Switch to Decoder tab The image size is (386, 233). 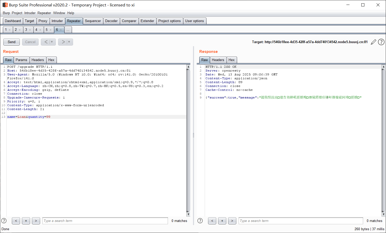click(x=111, y=21)
